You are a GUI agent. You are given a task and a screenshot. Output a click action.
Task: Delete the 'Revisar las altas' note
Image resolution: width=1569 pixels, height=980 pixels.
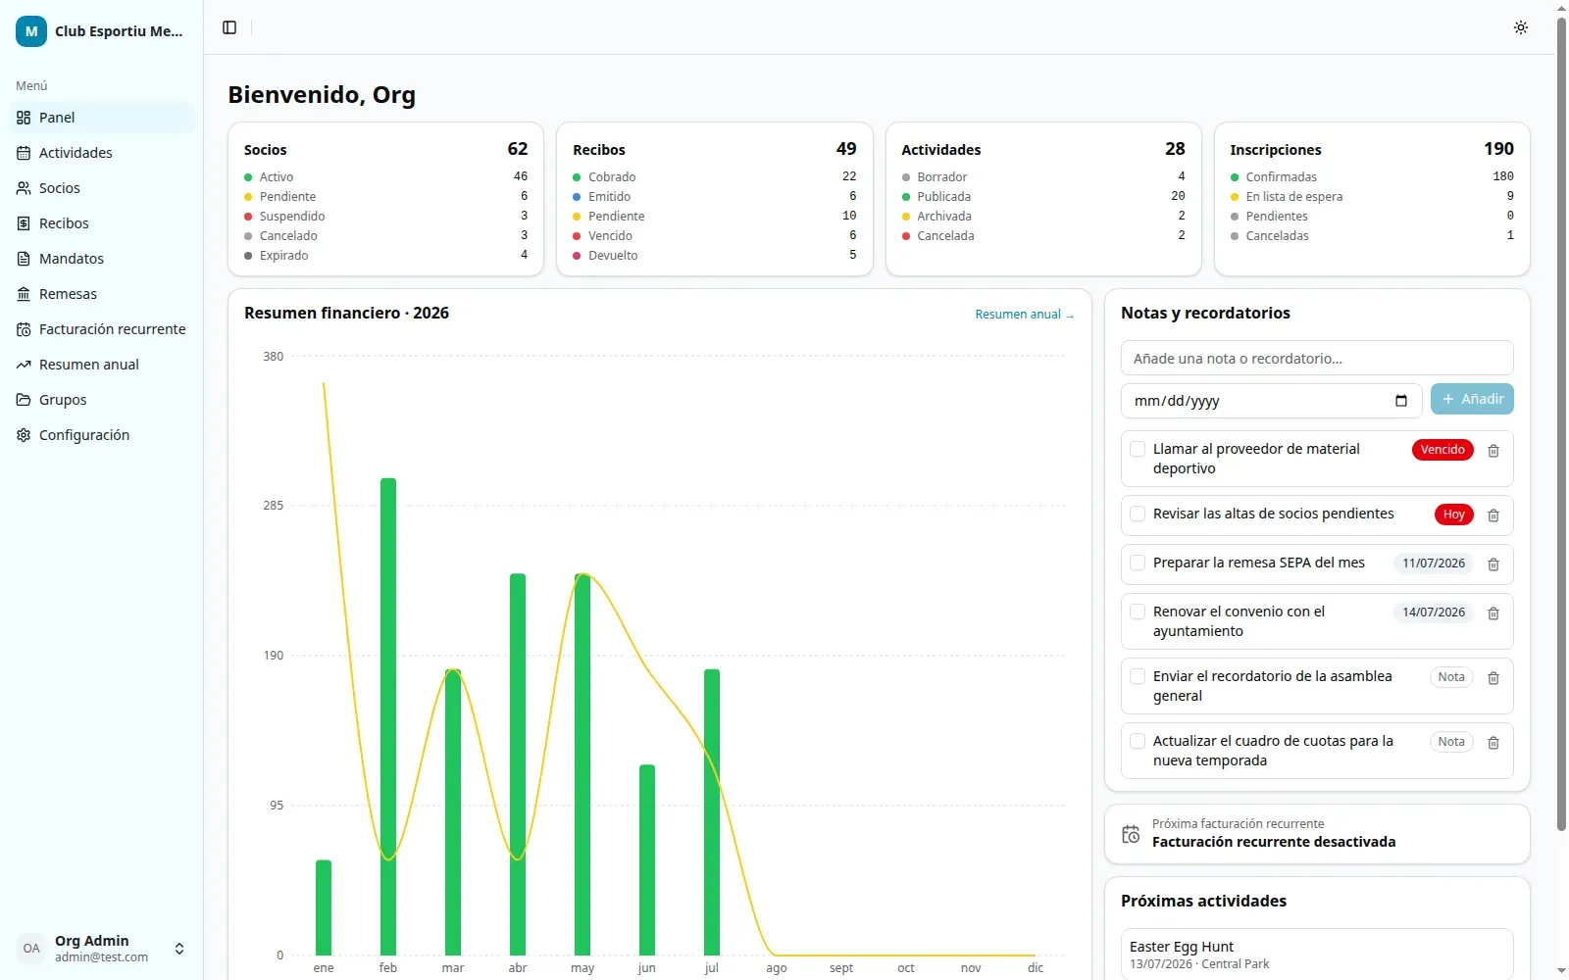coord(1493,515)
